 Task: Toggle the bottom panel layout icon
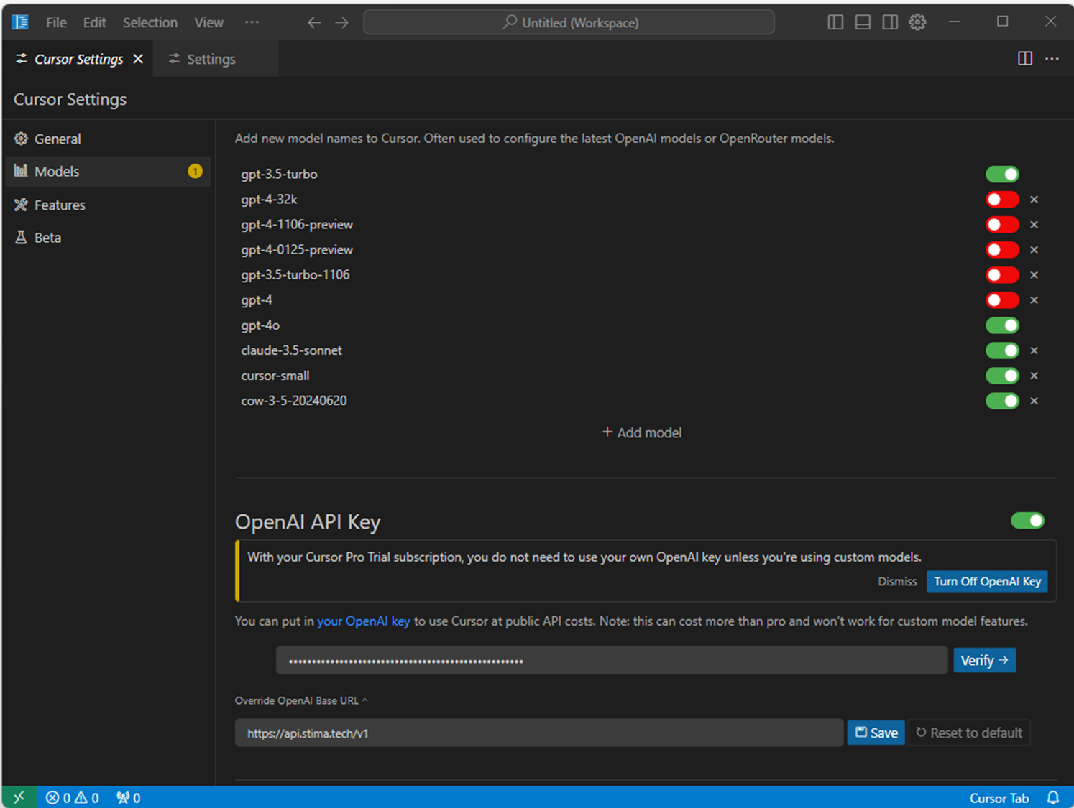pos(863,22)
